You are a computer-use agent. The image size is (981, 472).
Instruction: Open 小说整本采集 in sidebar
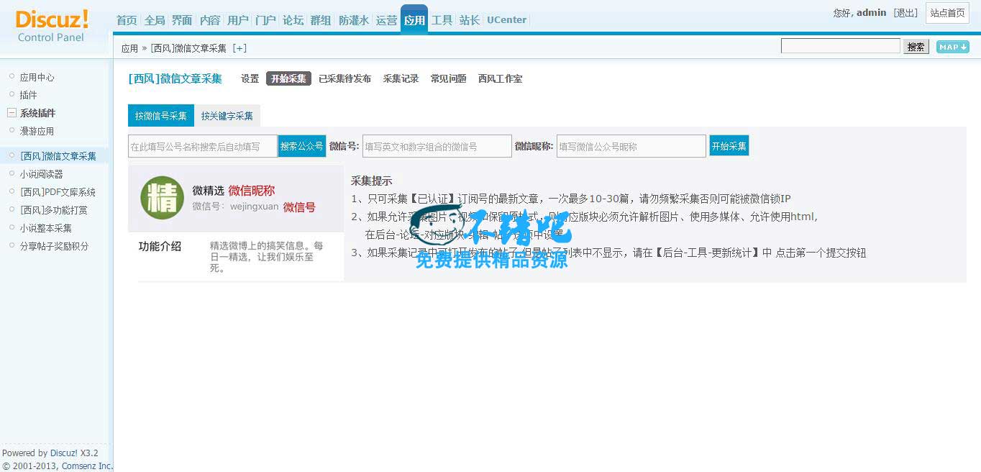pyautogui.click(x=45, y=228)
